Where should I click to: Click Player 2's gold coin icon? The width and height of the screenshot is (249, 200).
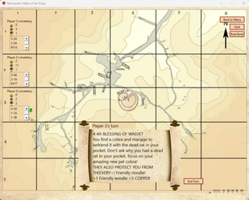click(x=12, y=61)
